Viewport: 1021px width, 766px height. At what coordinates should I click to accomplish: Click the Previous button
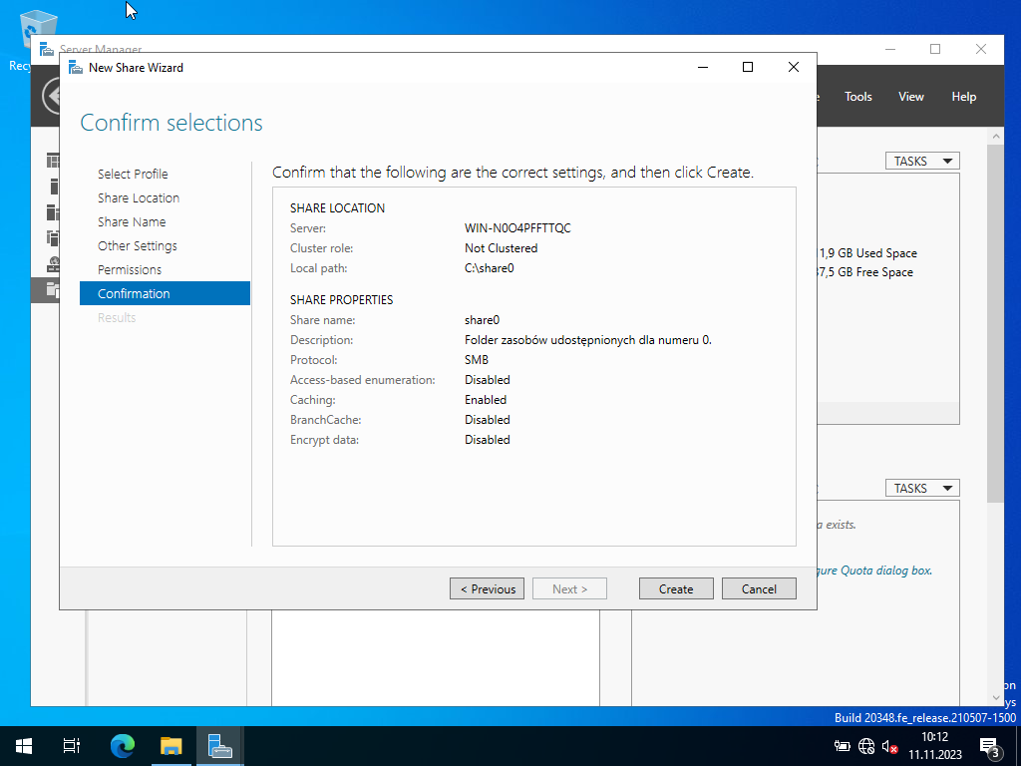[487, 588]
